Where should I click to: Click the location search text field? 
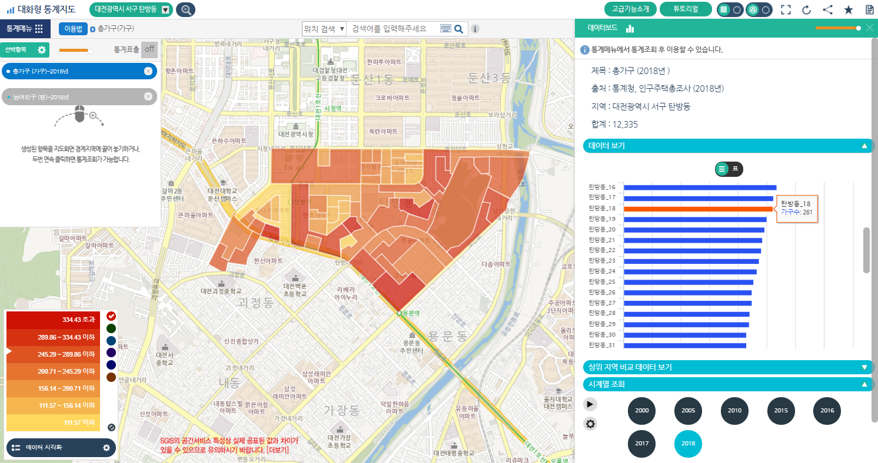pyautogui.click(x=393, y=29)
